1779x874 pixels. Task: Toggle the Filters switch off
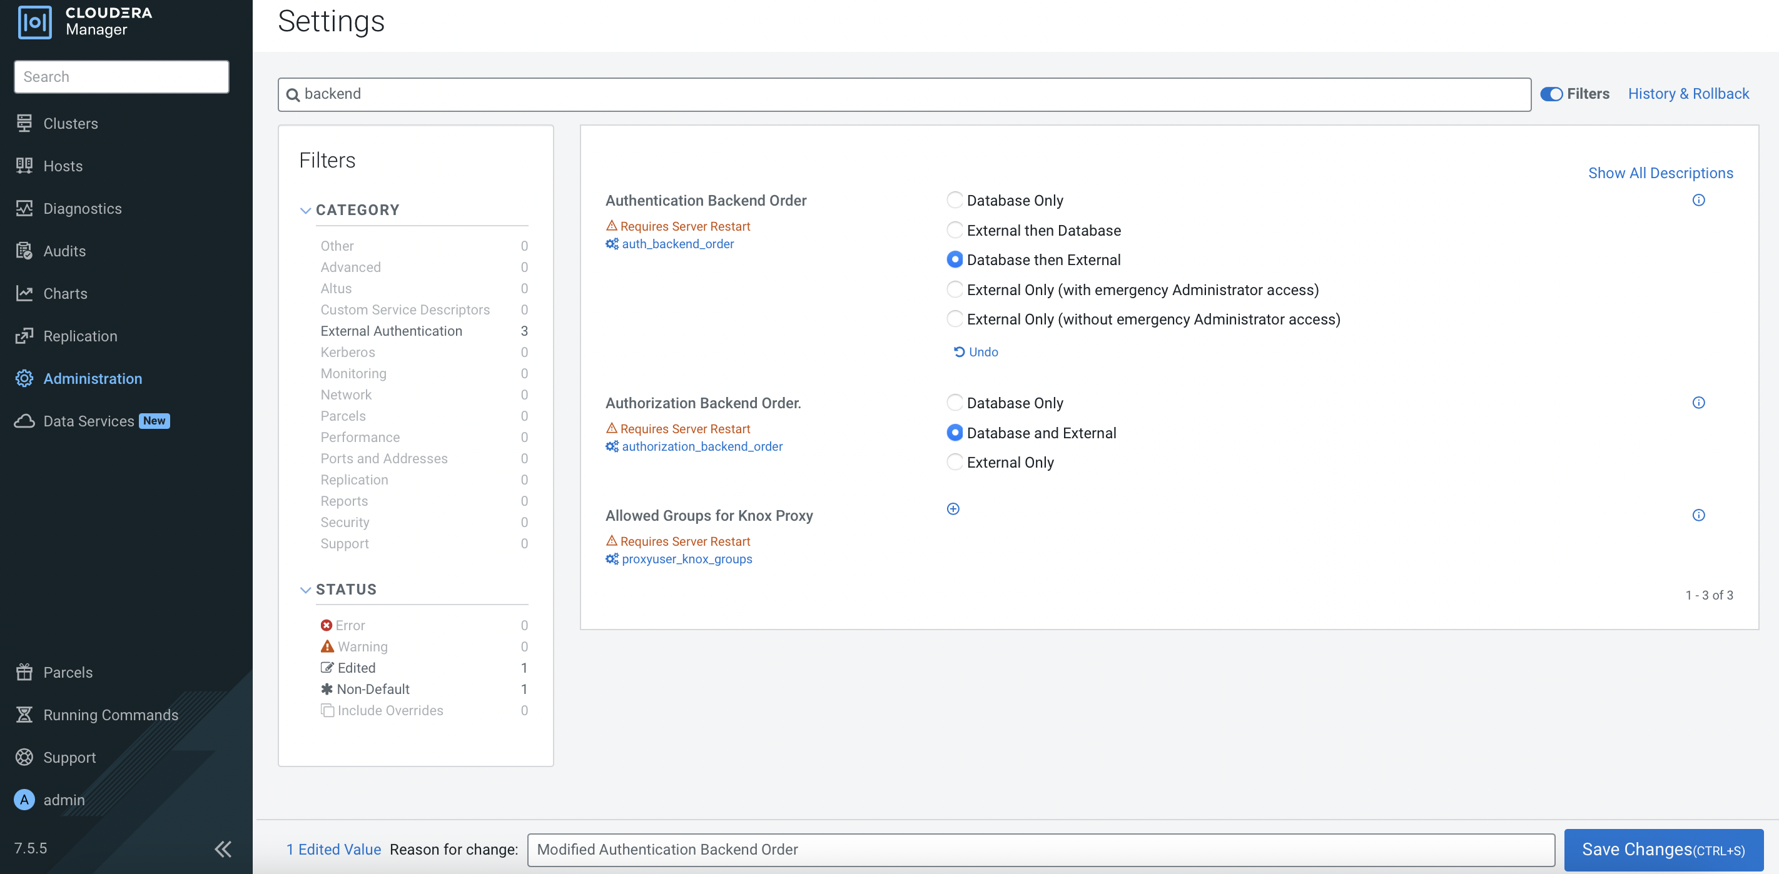(x=1551, y=94)
